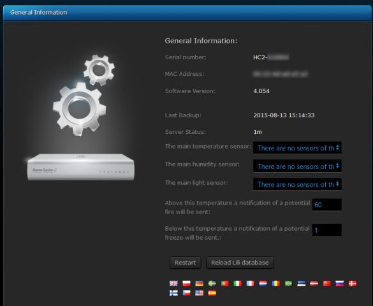This screenshot has width=373, height=306.
Task: Click the General Information panel header
Action: coord(187,13)
